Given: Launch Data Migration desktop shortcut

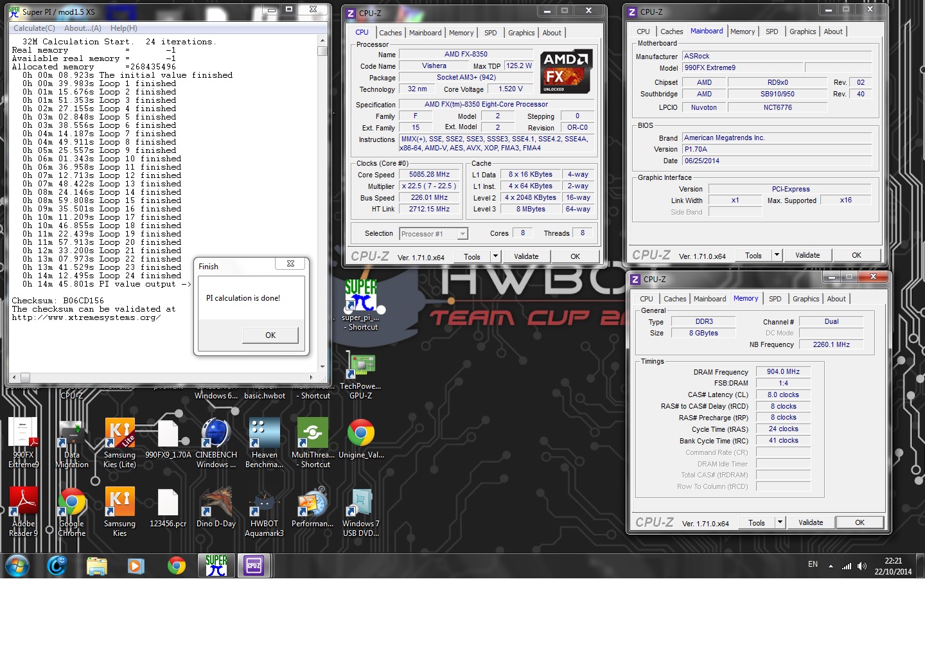Looking at the screenshot, I should [x=72, y=443].
